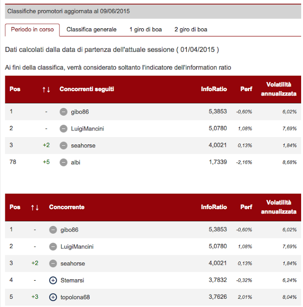
Task: Remove seahorse from followed competitors
Action: pos(63,145)
